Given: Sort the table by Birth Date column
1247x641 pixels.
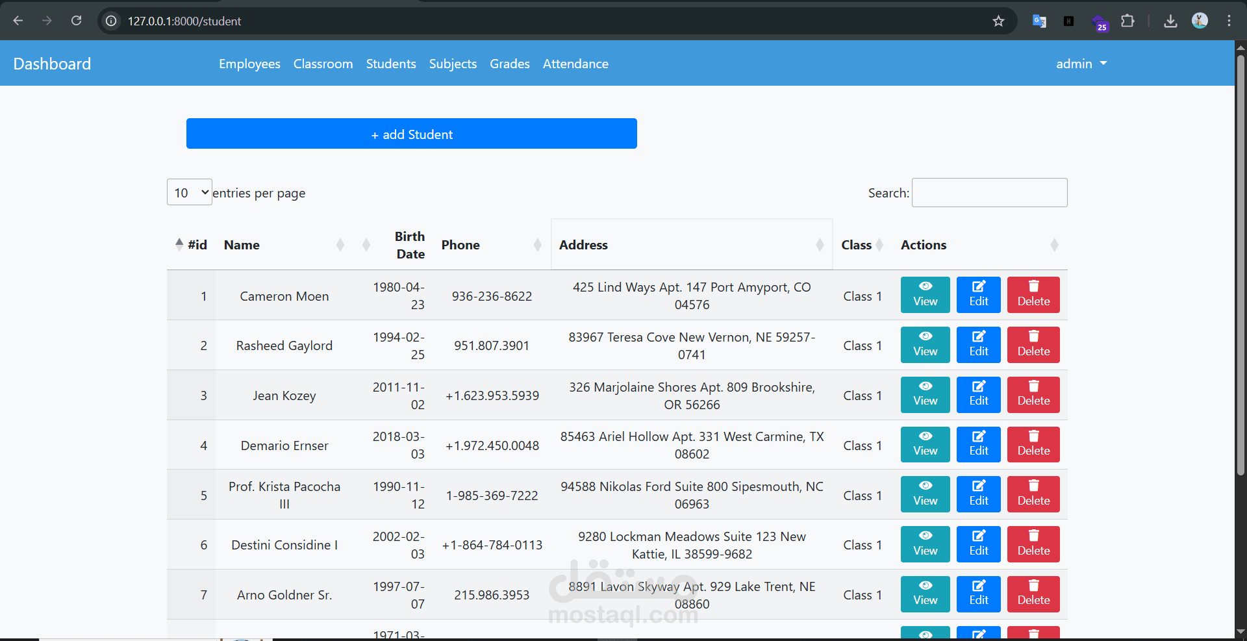Looking at the screenshot, I should 394,245.
